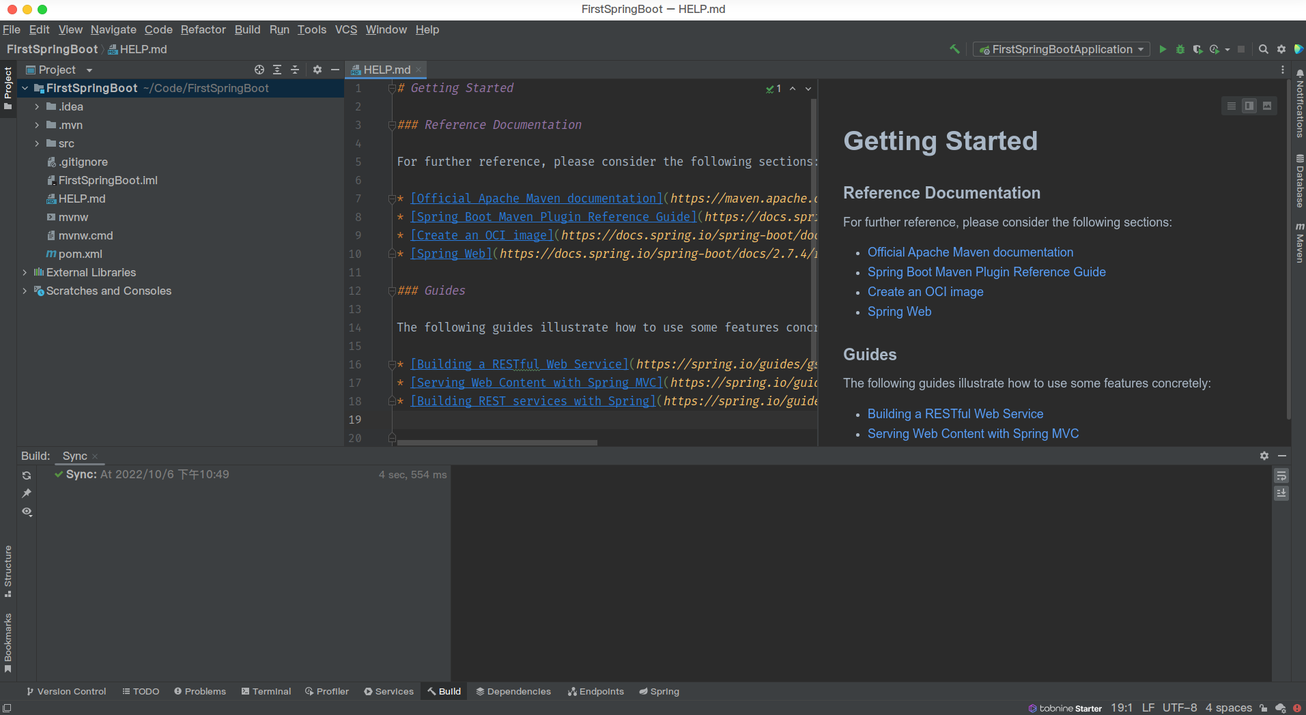Open the Navigate menu
Viewport: 1306px width, 715px height.
click(x=113, y=29)
